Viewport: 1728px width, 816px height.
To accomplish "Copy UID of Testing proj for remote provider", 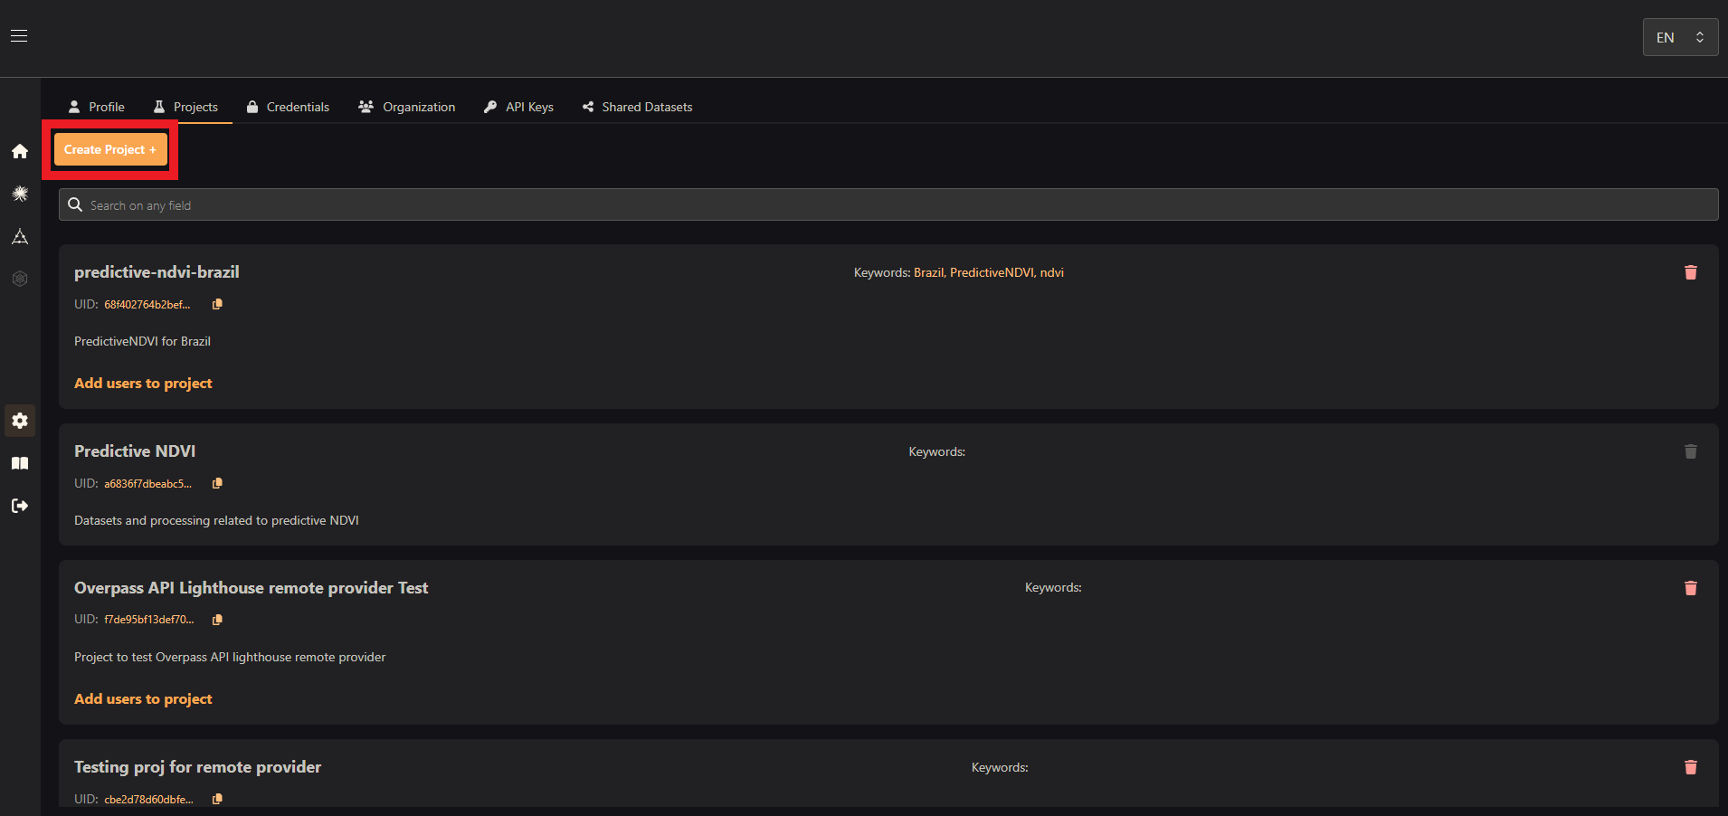I will pos(217,799).
